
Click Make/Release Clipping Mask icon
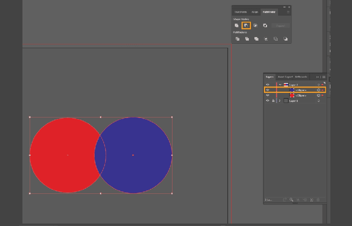click(x=298, y=200)
